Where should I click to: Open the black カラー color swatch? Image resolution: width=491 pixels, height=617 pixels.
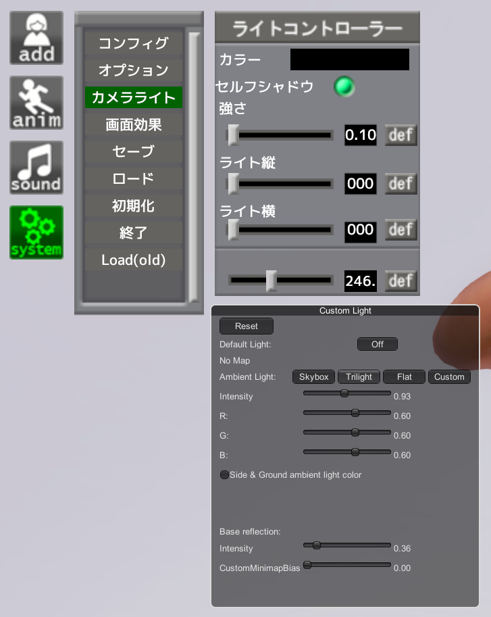[349, 59]
